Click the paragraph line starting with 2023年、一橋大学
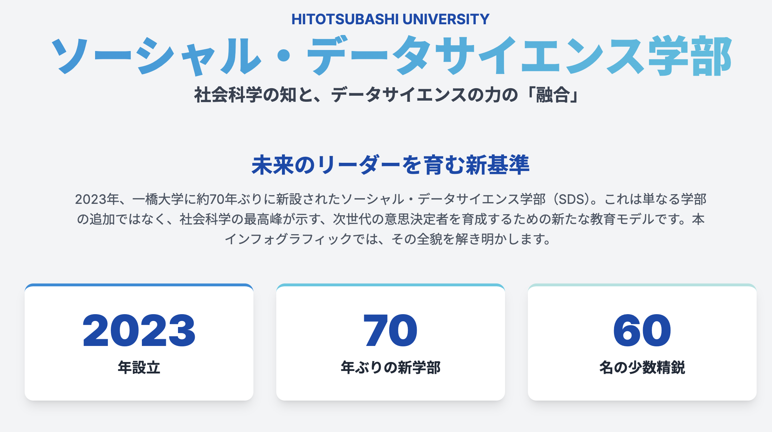 tap(390, 199)
